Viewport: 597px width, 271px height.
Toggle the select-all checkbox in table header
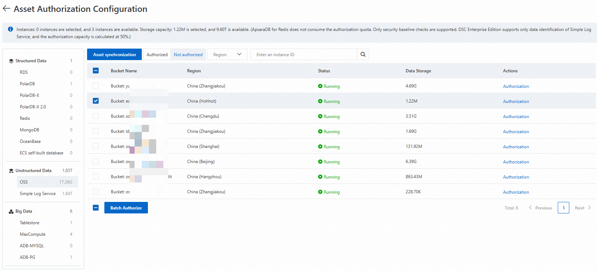pos(96,71)
